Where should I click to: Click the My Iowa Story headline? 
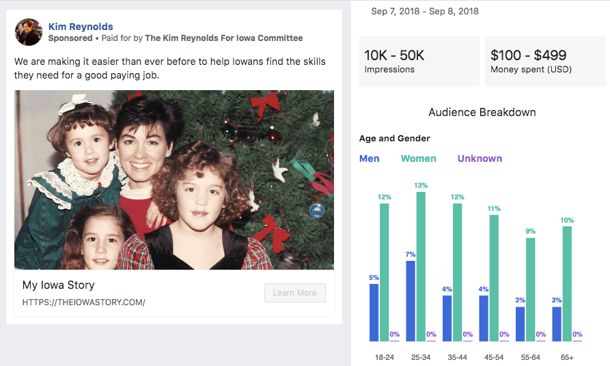[59, 285]
